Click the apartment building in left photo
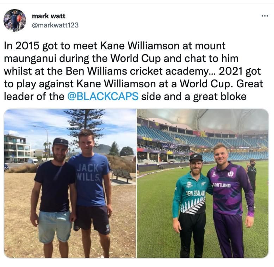This screenshot has width=274, height=267. coord(17,149)
